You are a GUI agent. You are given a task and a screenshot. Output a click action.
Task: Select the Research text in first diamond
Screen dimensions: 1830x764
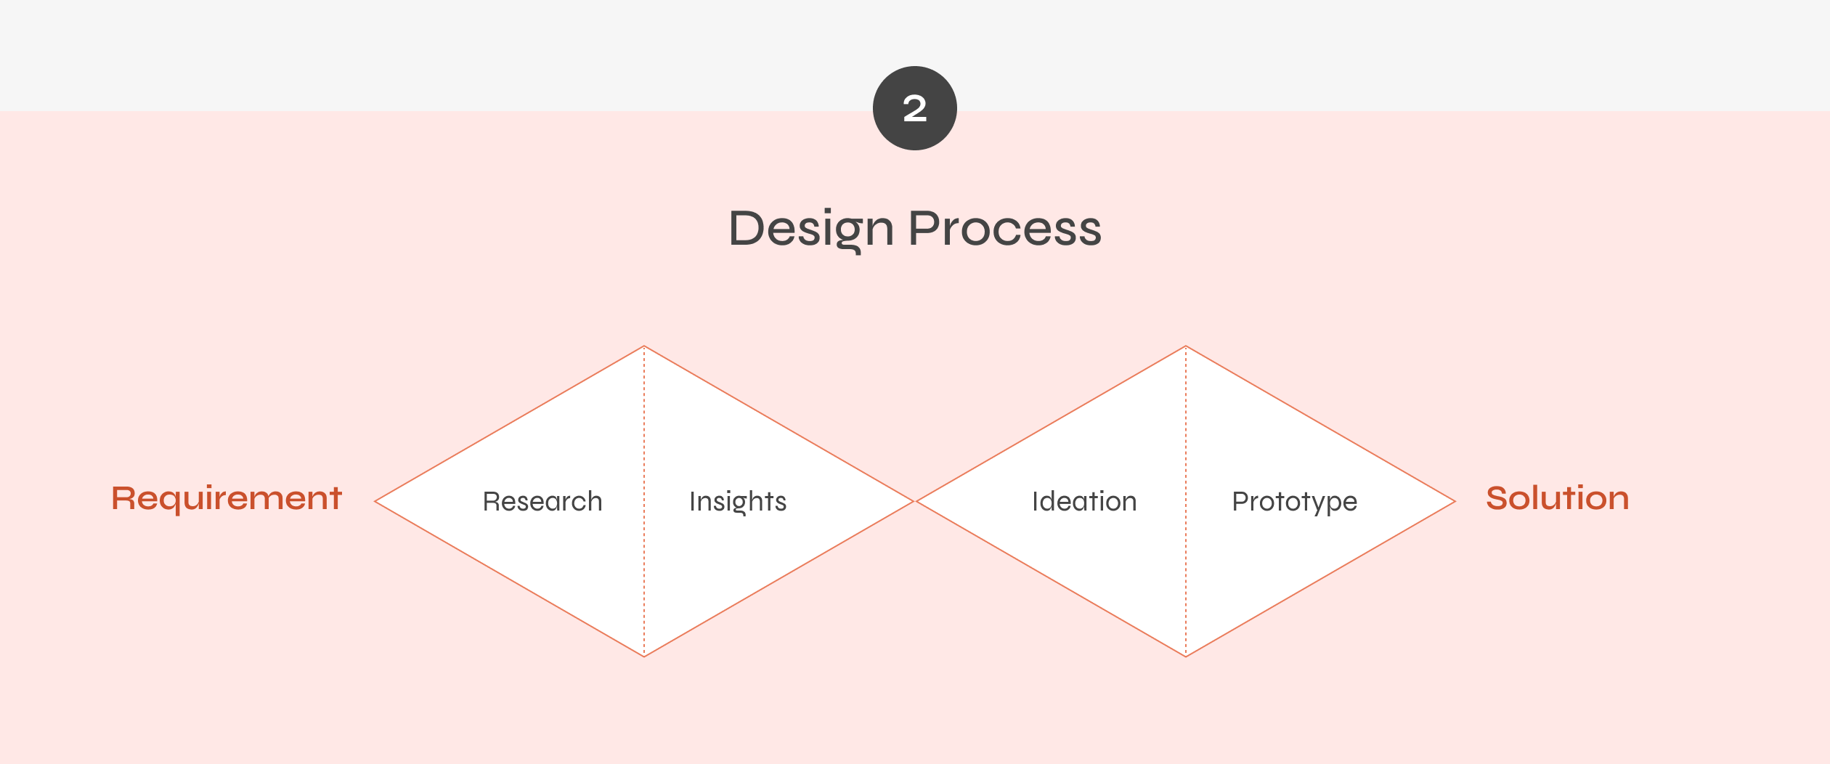click(x=542, y=501)
